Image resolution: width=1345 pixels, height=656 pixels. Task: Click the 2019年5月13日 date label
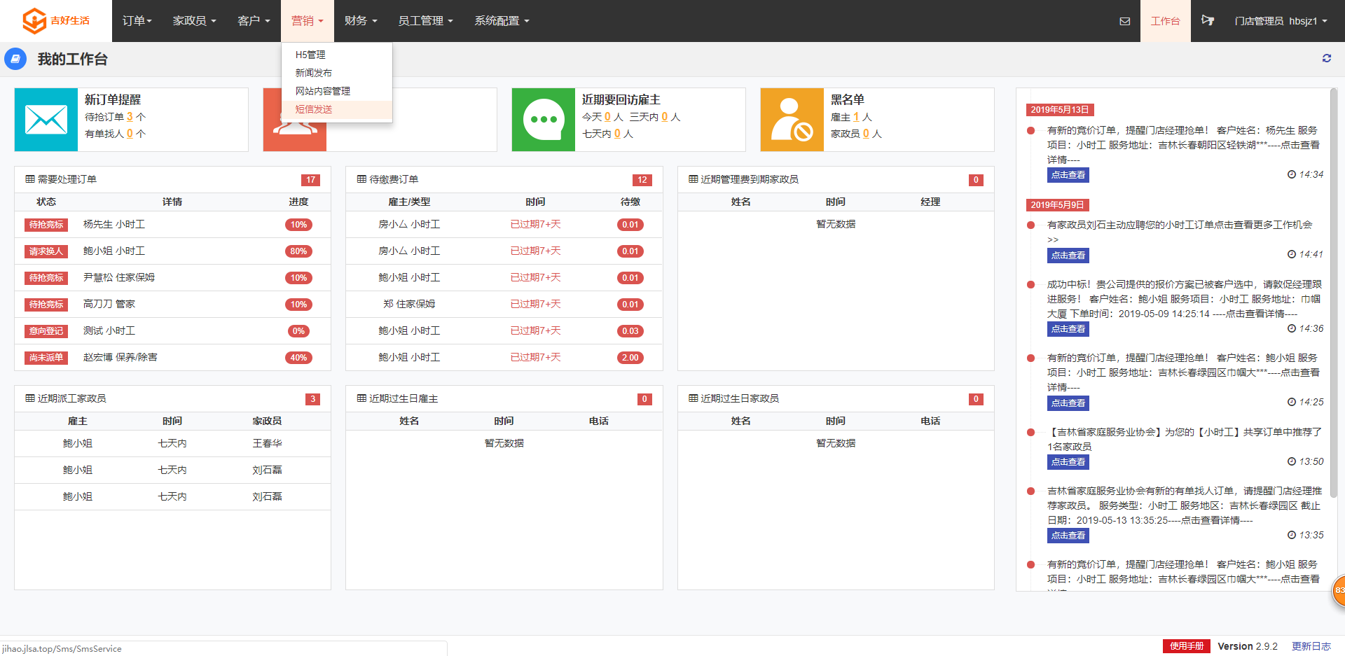(x=1060, y=110)
